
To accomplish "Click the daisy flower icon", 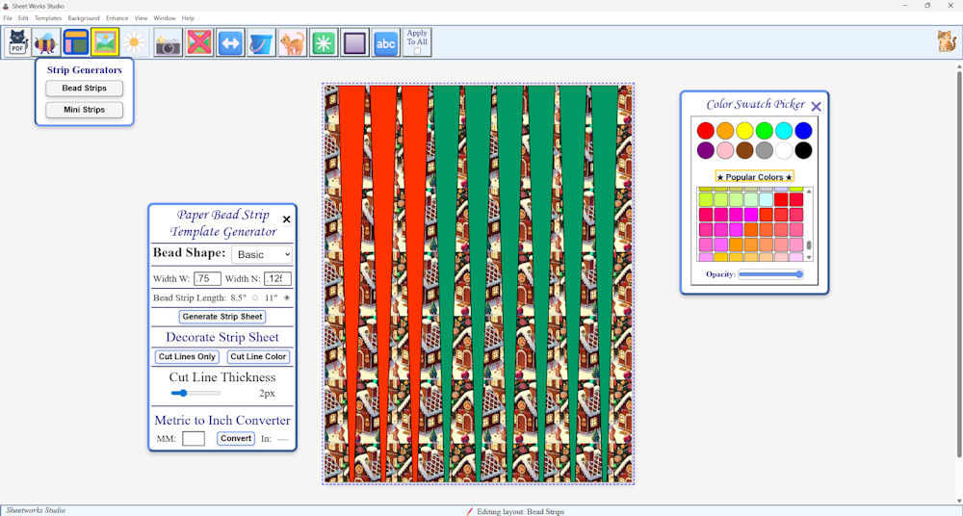I will pos(135,42).
